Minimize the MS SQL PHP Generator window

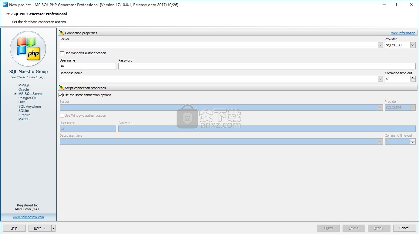point(384,5)
